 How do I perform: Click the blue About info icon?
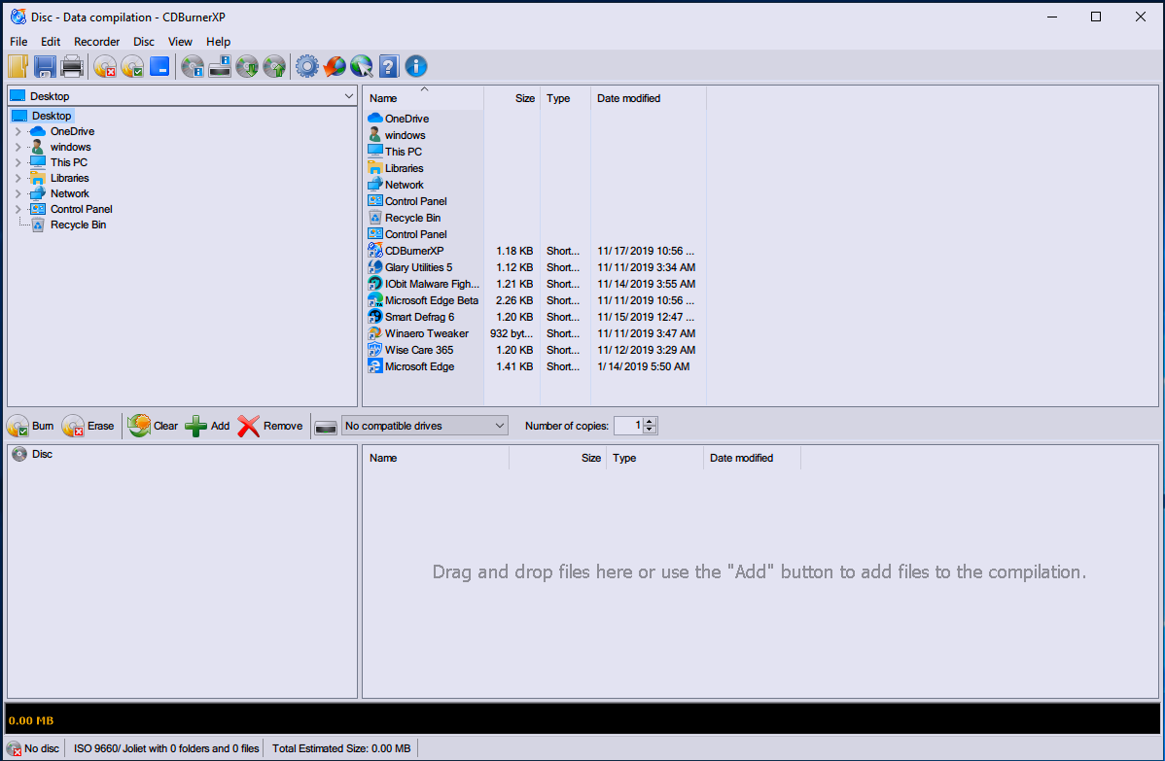point(416,67)
